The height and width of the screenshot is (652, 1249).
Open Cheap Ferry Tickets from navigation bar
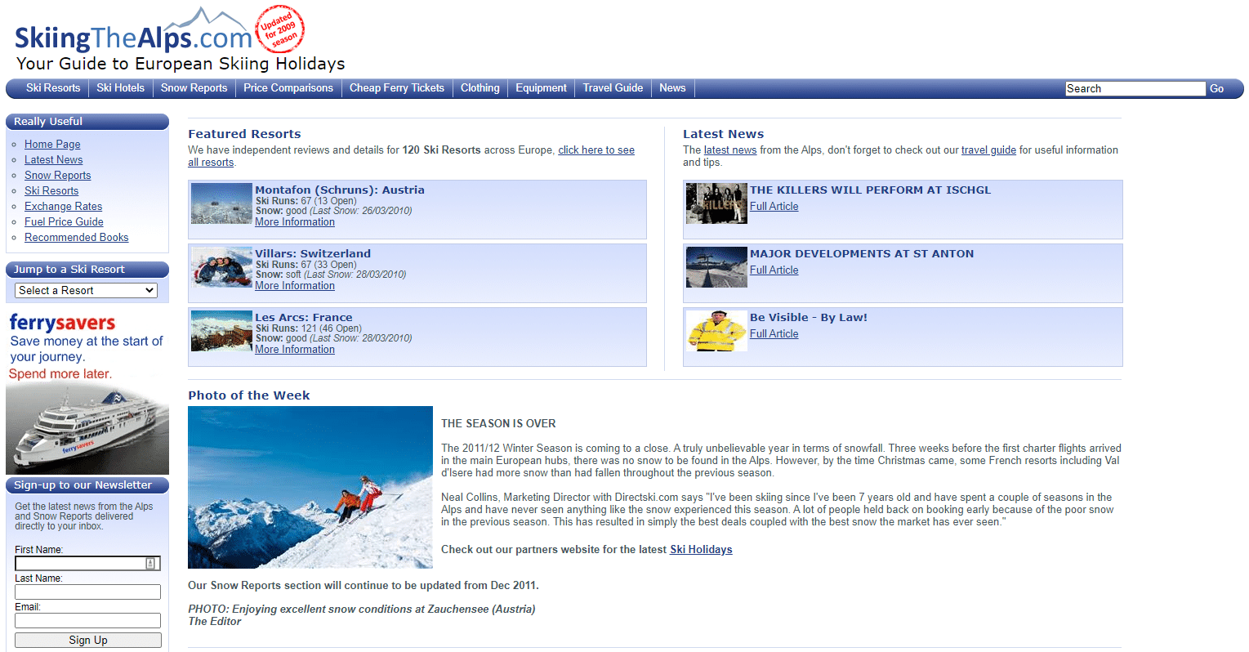pyautogui.click(x=396, y=88)
